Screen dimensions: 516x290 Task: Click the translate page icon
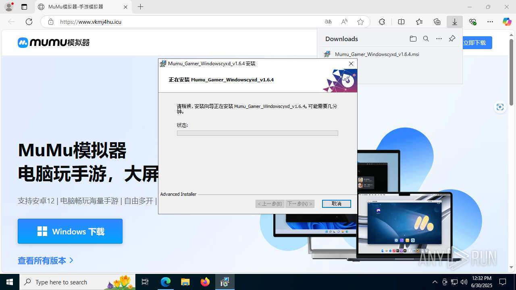tap(328, 22)
